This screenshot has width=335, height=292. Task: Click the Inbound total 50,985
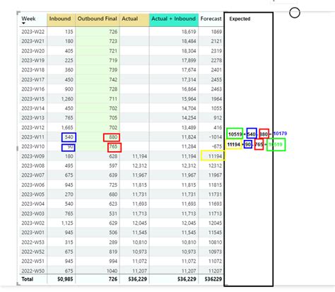[x=65, y=279]
